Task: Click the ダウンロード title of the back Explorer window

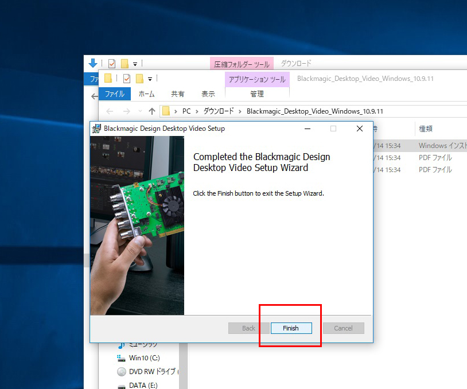Action: (296, 63)
